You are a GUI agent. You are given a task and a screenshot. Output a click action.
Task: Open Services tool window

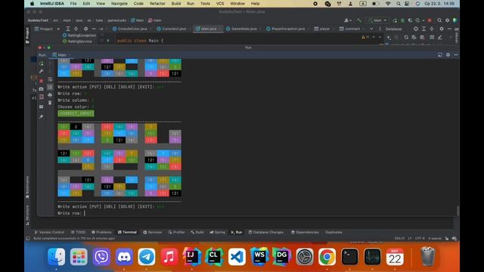153,232
